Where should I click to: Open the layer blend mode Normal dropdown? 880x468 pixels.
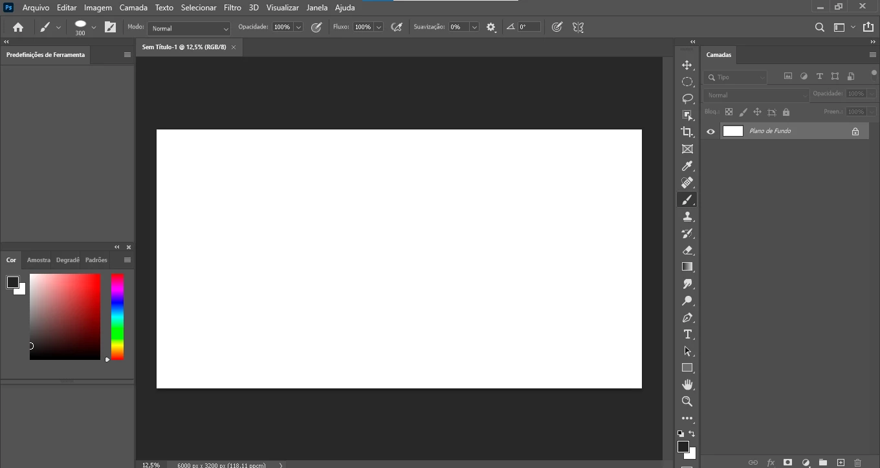[756, 95]
